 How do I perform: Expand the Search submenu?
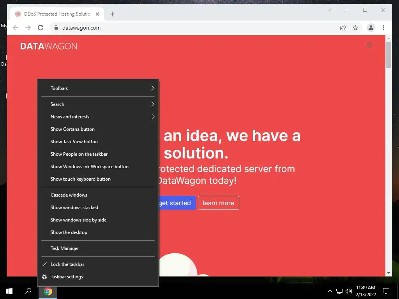pos(98,104)
